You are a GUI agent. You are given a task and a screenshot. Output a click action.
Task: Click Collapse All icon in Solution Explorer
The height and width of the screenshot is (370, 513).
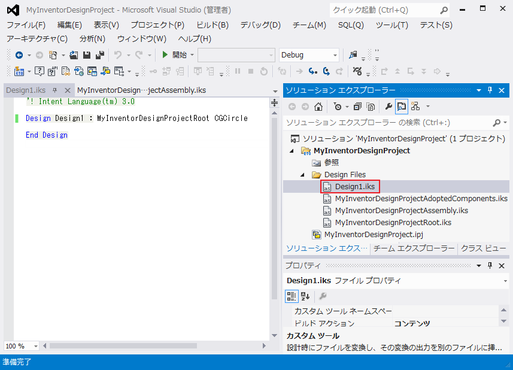pos(357,107)
